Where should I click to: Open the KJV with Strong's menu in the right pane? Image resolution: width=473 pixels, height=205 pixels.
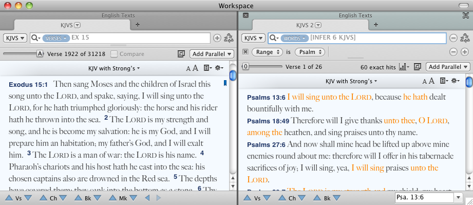351,81
